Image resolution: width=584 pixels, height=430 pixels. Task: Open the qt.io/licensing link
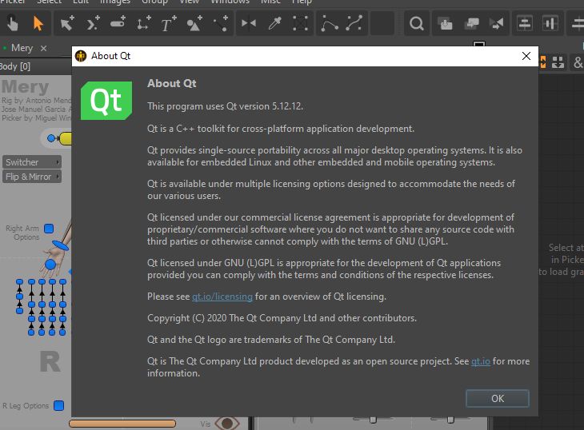222,297
